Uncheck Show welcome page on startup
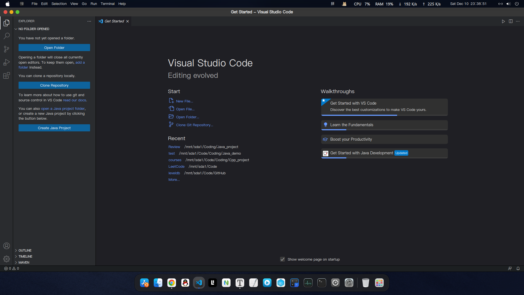 coord(282,259)
